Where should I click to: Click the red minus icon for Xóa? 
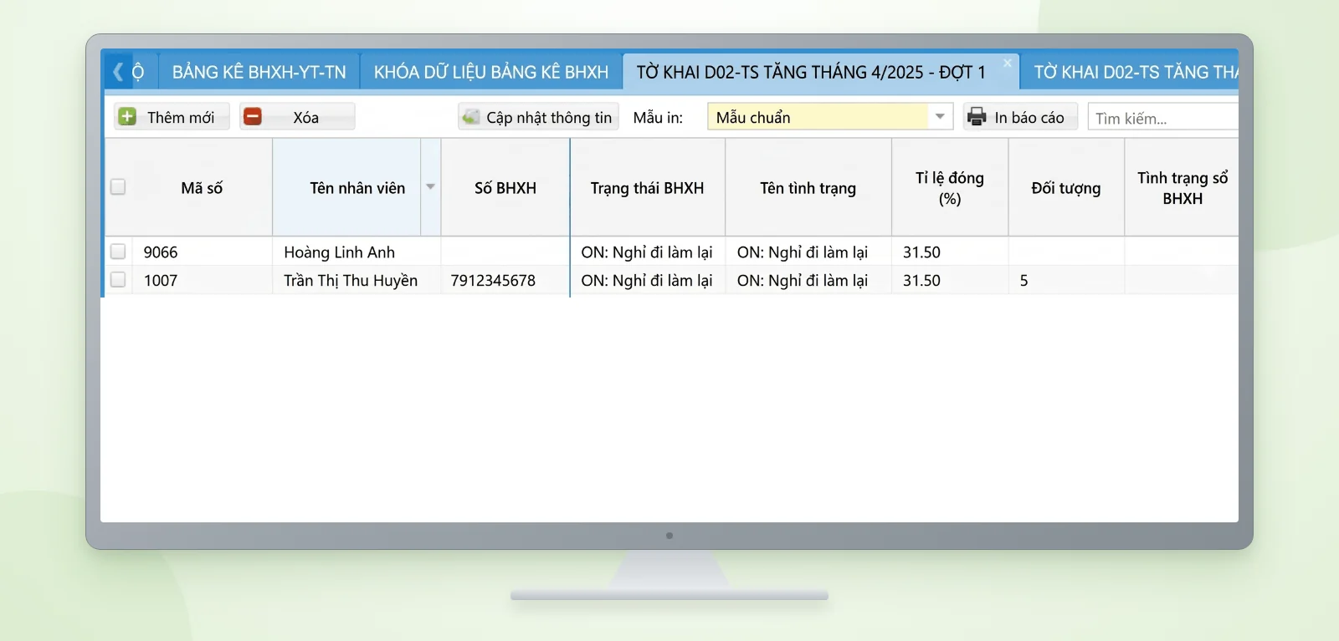(253, 117)
